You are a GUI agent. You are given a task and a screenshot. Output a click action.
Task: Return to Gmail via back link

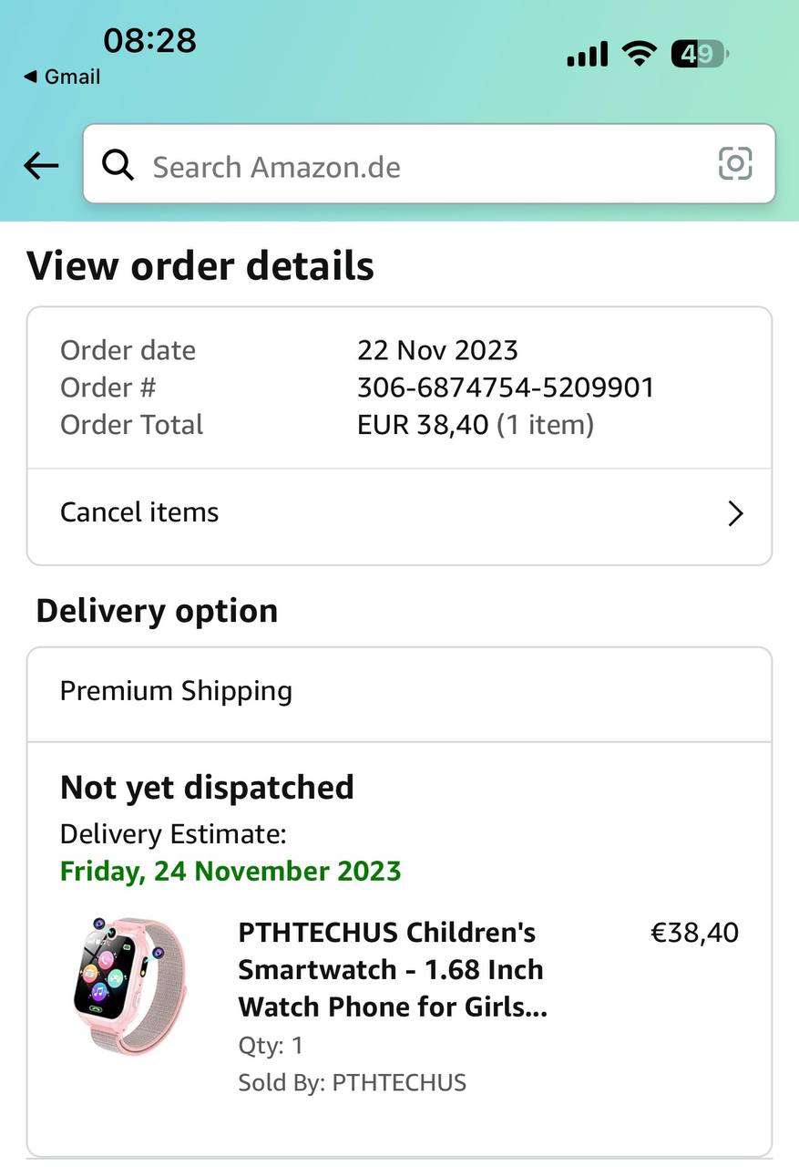tap(62, 77)
